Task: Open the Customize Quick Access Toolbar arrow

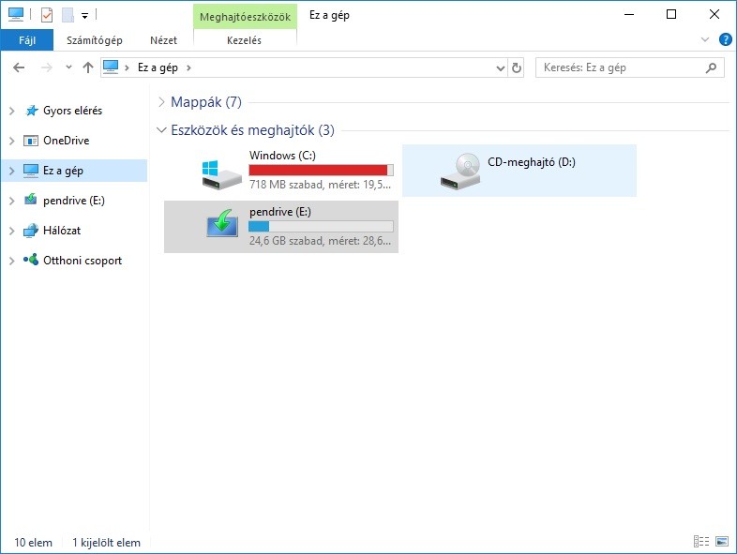Action: click(x=84, y=16)
